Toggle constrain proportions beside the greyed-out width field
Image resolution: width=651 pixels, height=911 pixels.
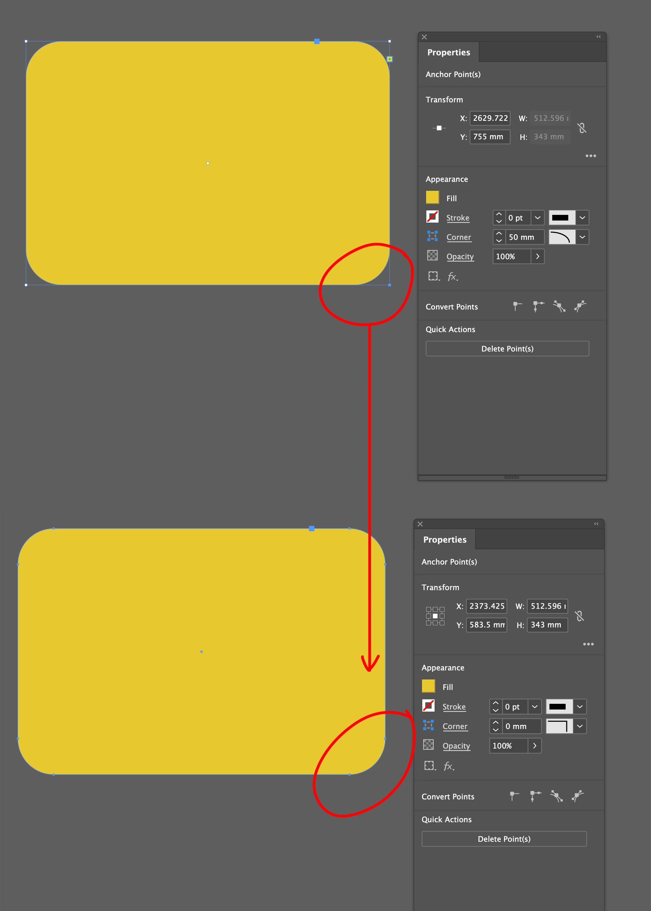pos(582,128)
